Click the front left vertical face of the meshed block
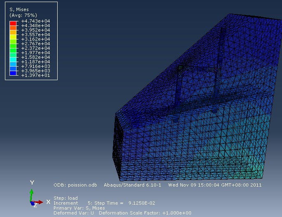This screenshot has width=282, height=217. pos(119,148)
